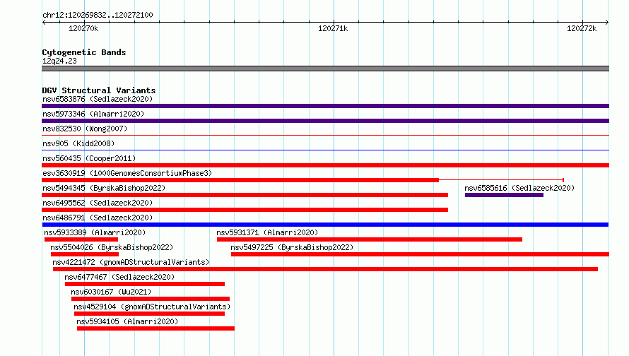Click the short red nsv5504026 bar
Screen dimensions: 629x356
pos(85,254)
